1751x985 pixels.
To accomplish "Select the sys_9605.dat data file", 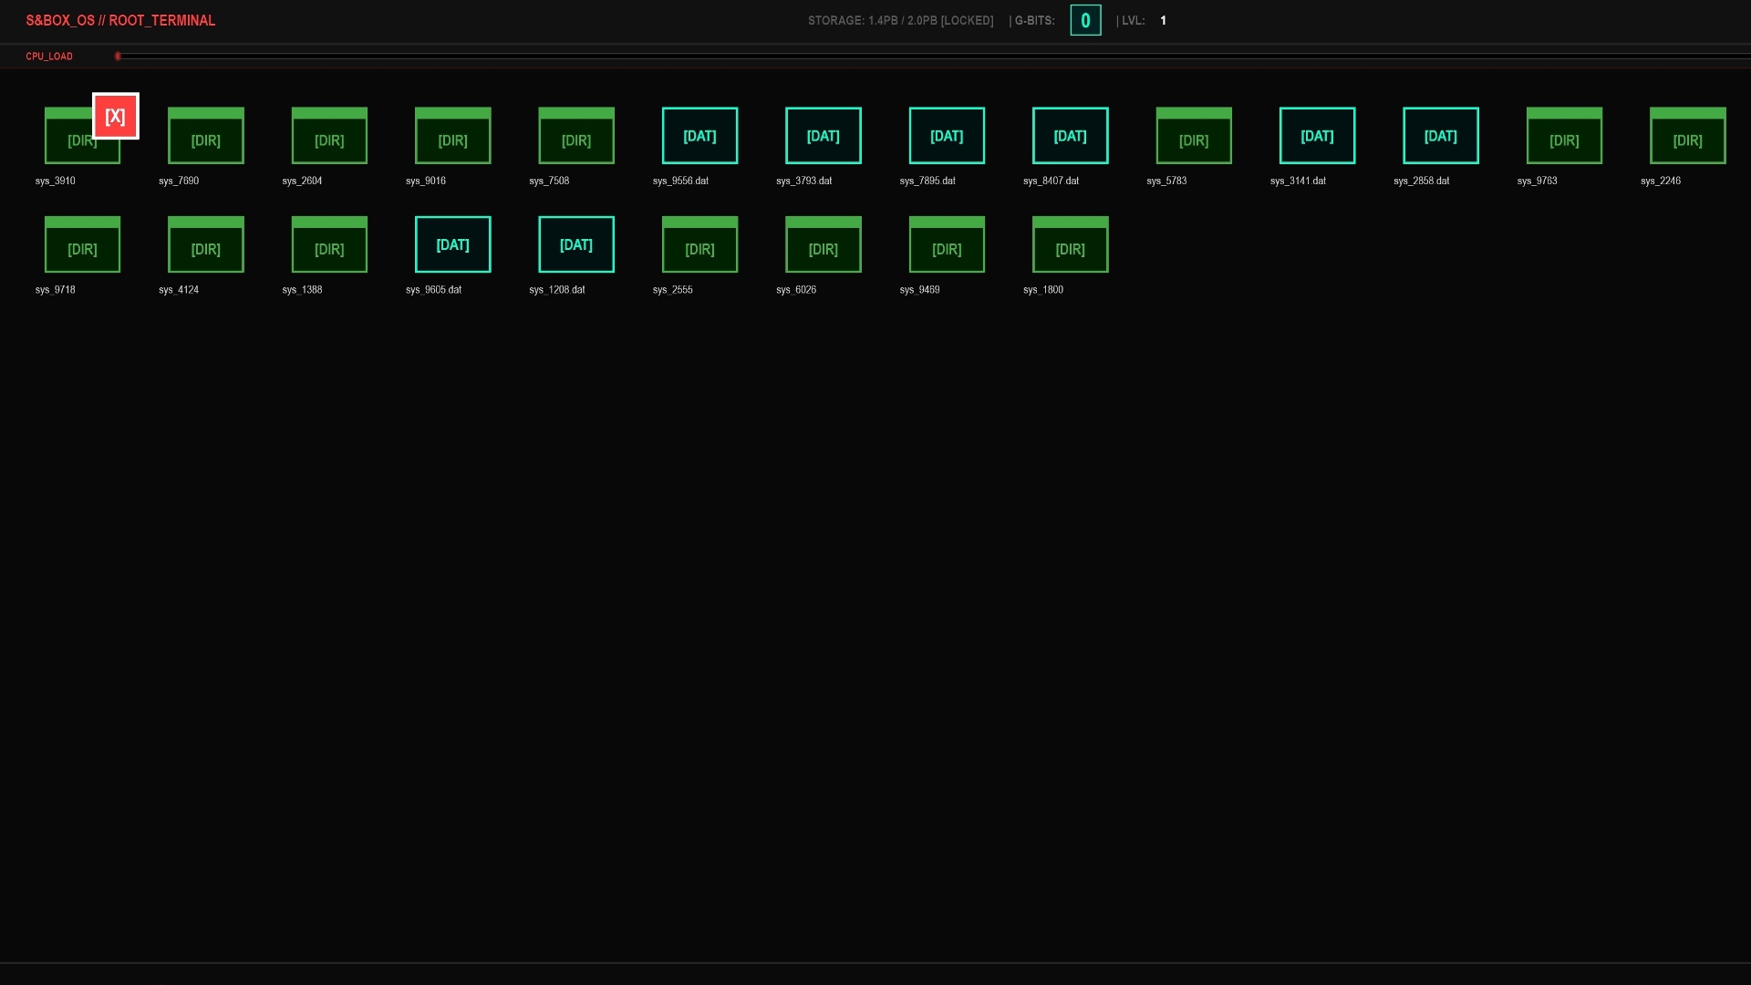I will [x=452, y=244].
